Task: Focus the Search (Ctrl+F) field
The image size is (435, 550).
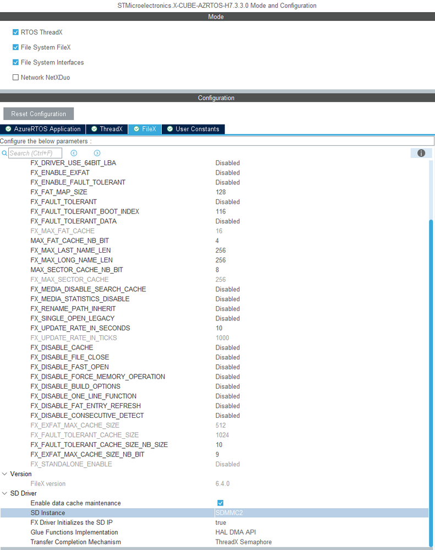Action: (35, 153)
